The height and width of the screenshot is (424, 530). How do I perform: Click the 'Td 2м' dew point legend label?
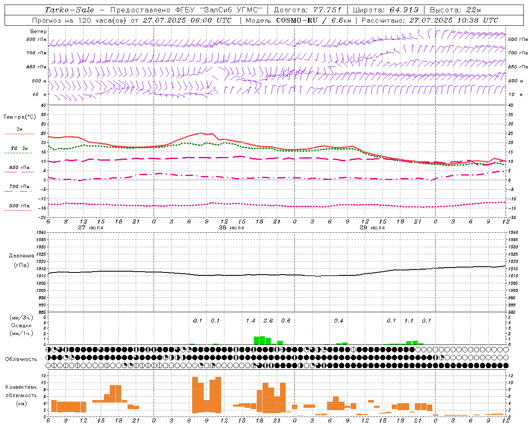click(19, 148)
